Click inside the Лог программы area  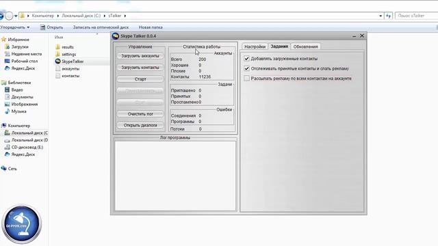(x=175, y=176)
